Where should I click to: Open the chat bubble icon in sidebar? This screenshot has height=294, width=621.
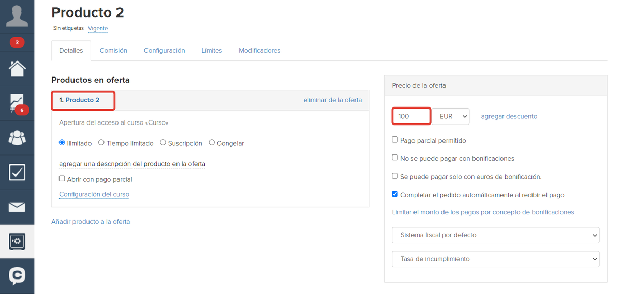(17, 276)
